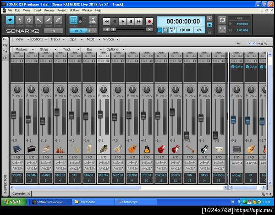
Task: Open the Insert menu
Action: point(38,11)
